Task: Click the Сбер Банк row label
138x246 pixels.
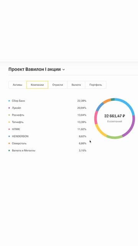Action: [18, 101]
